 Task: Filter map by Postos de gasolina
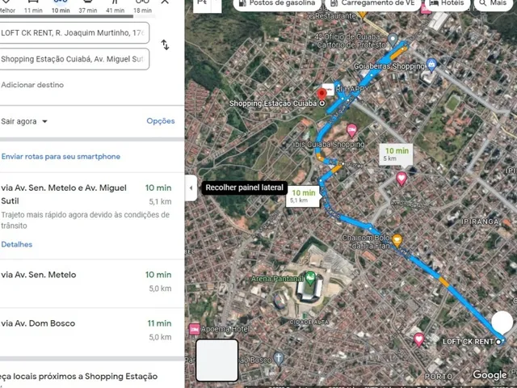[x=277, y=3]
